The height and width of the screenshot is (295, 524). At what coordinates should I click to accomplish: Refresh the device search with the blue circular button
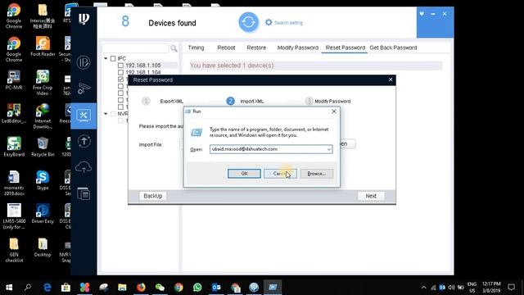pyautogui.click(x=248, y=22)
